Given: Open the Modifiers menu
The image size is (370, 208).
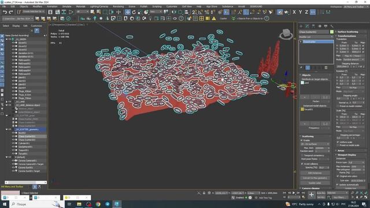Looking at the screenshot, I should pyautogui.click(x=38, y=6).
